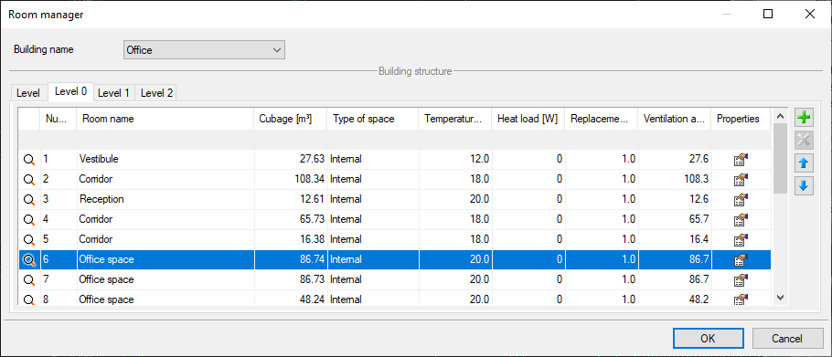
Task: Switch to the Level 2 tab
Action: tap(156, 93)
